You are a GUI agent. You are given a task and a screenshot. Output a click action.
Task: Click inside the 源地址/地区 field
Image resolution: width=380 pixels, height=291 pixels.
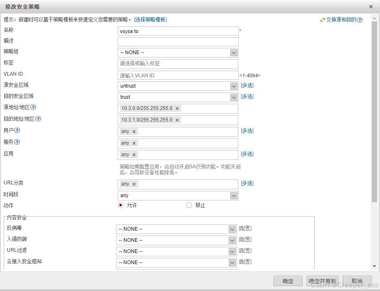(x=178, y=109)
